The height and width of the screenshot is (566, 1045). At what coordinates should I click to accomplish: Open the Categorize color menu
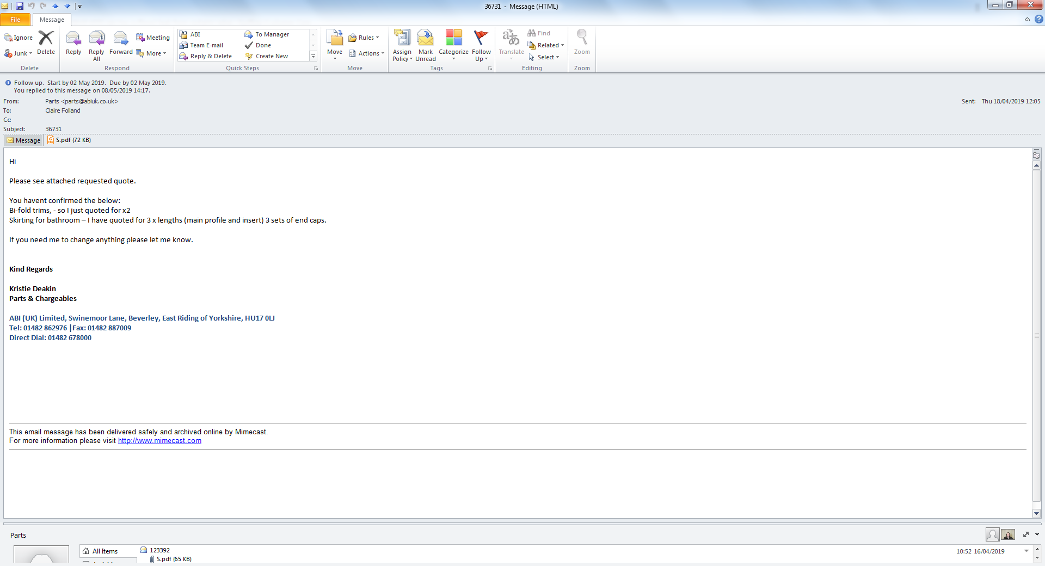(453, 45)
